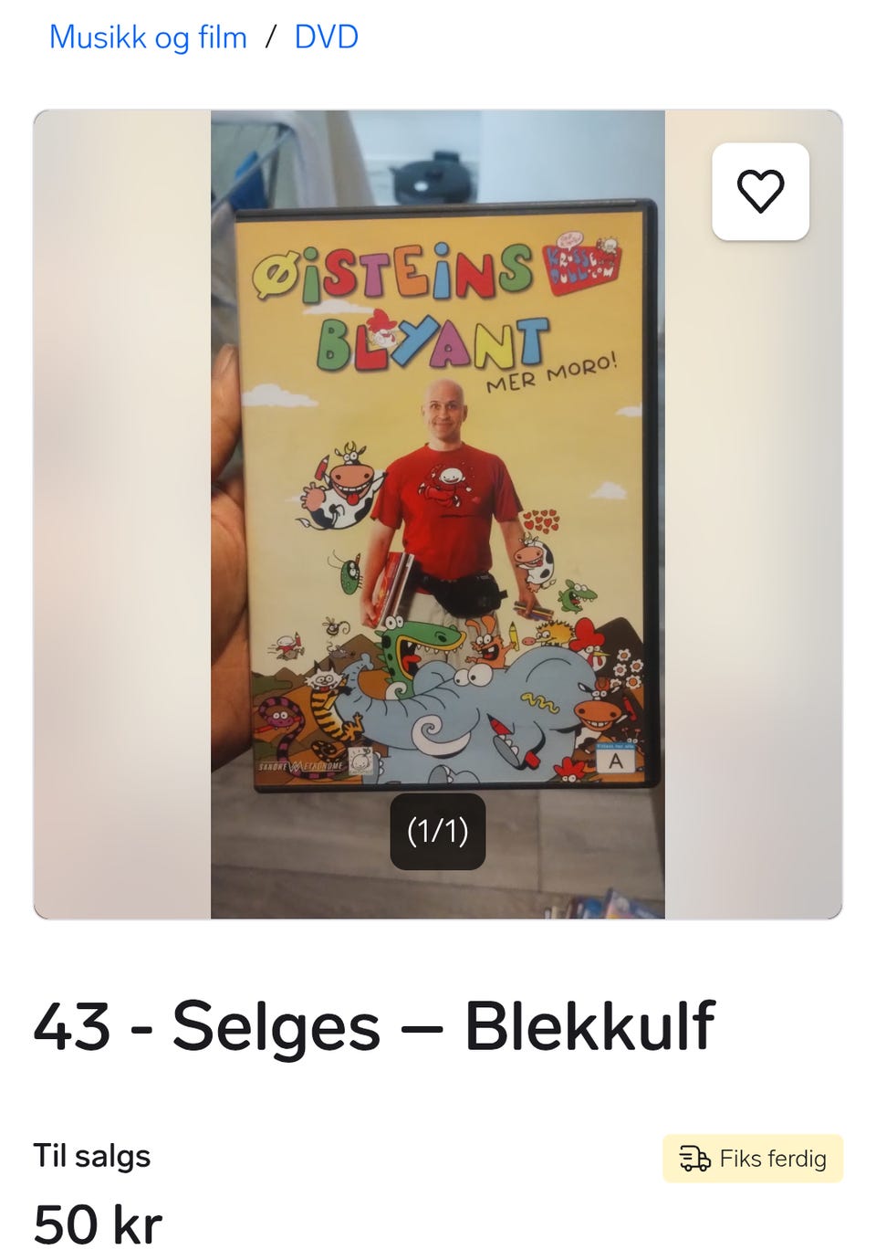This screenshot has height=1260, width=876.
Task: Click the delivery truck icon in Fiks ferdig badge
Action: click(x=694, y=1159)
